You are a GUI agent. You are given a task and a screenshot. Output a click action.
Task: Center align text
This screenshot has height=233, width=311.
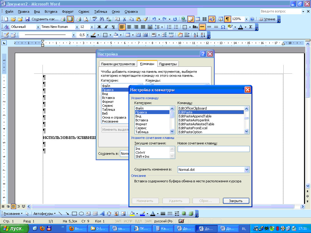click(129, 27)
